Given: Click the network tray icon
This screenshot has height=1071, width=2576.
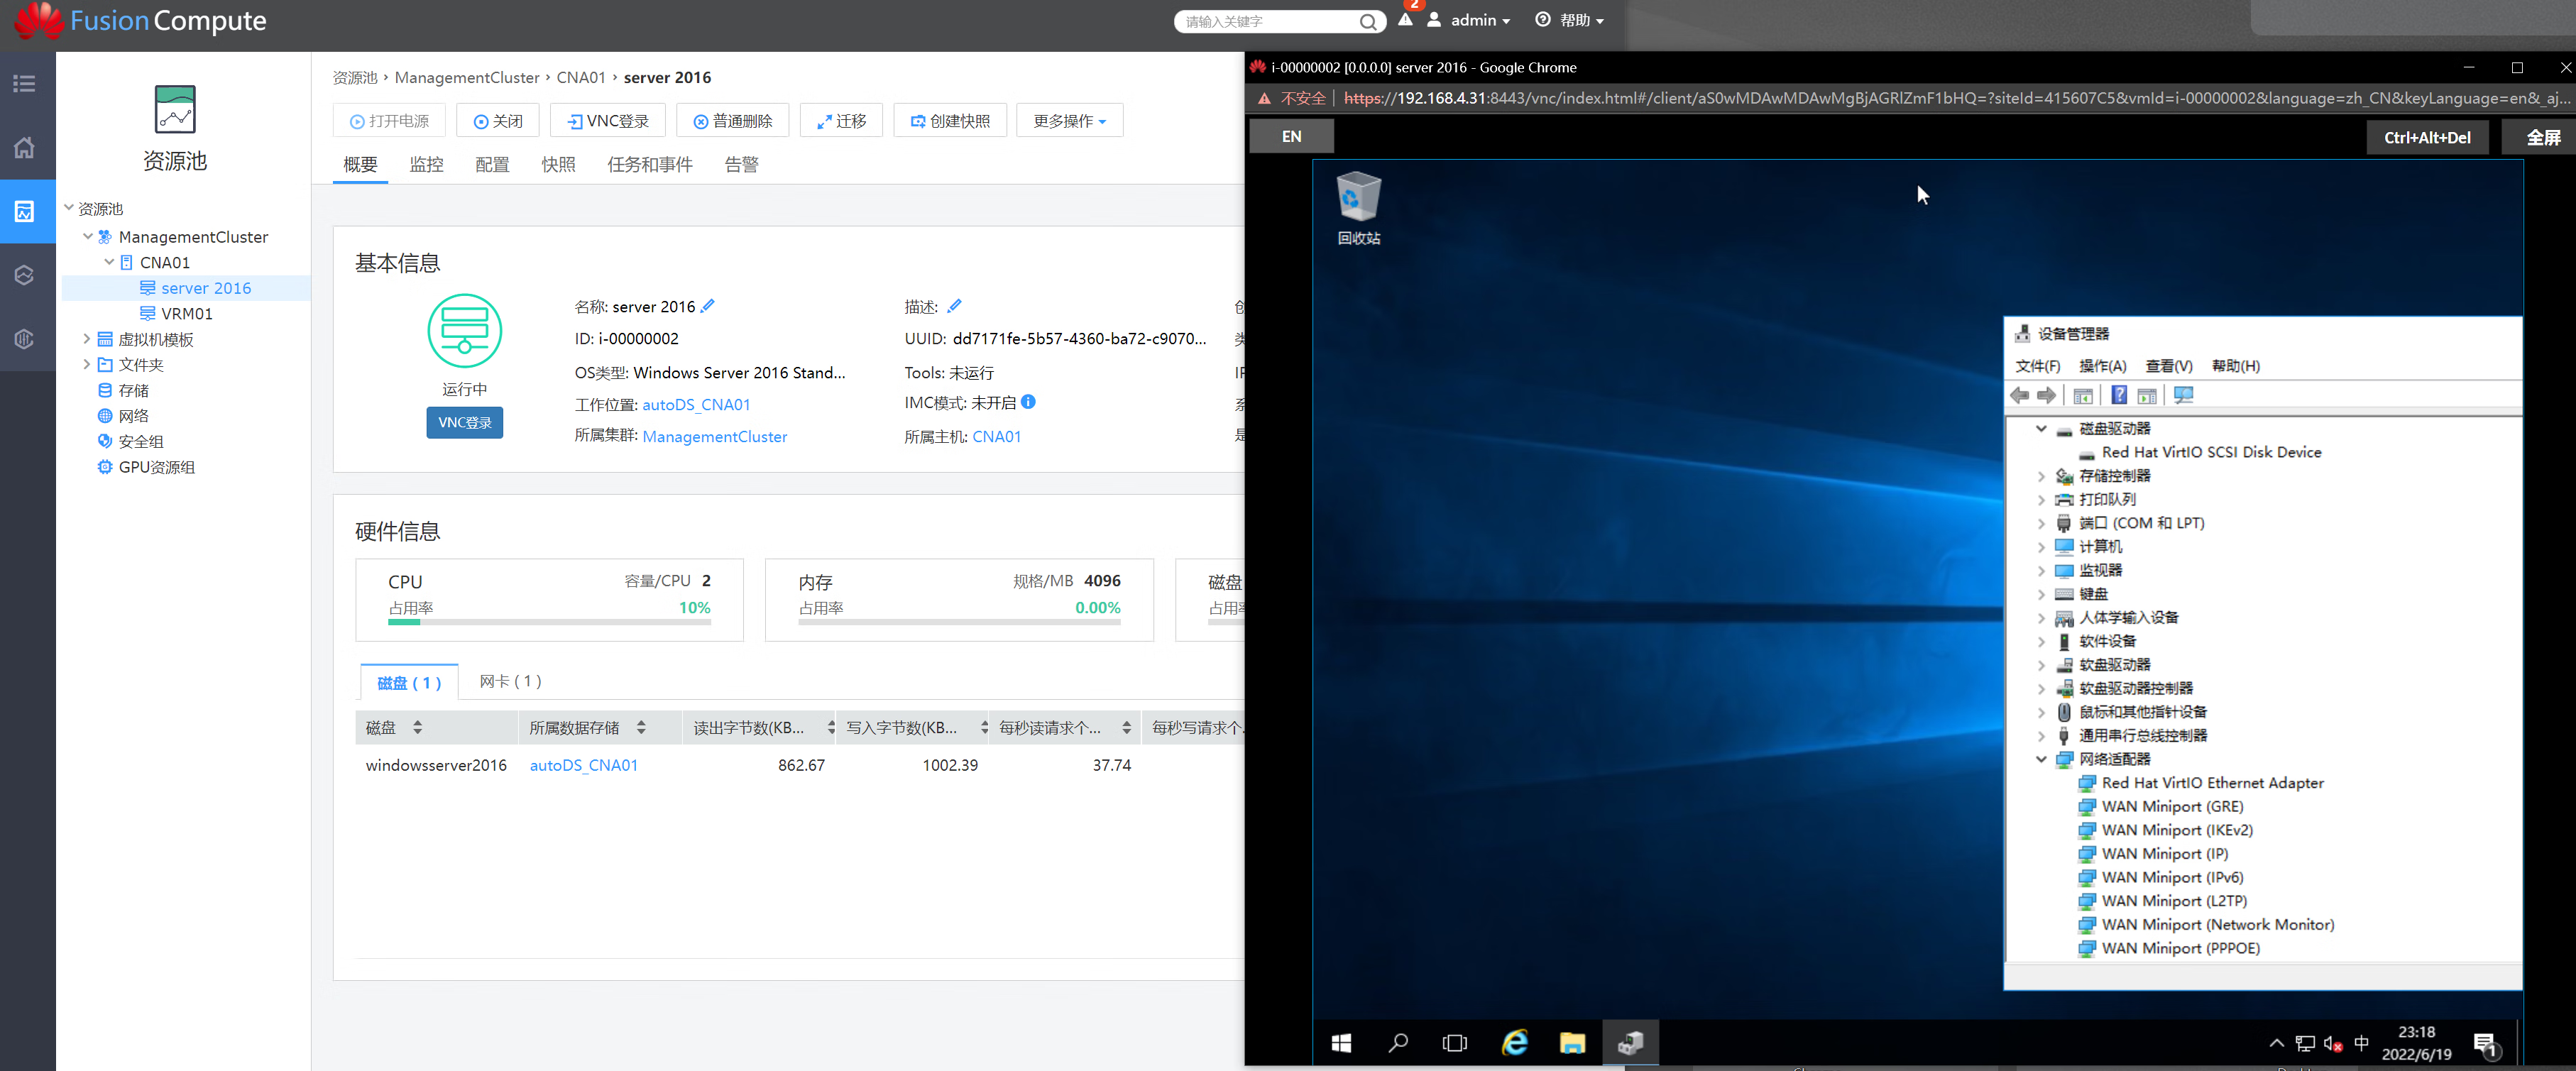Looking at the screenshot, I should (2305, 1043).
